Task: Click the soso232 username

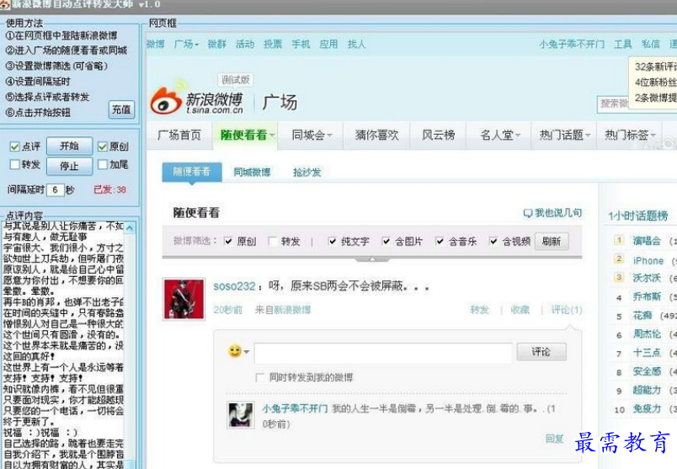Action: (x=234, y=286)
